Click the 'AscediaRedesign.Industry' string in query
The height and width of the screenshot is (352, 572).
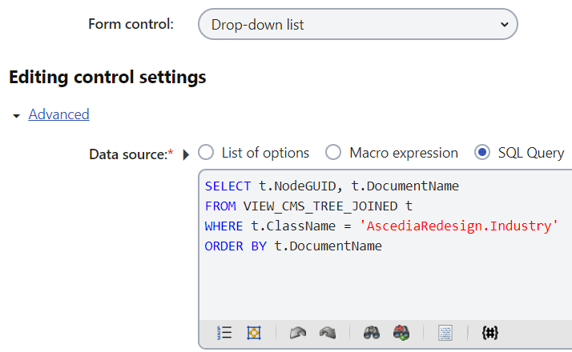pos(458,226)
